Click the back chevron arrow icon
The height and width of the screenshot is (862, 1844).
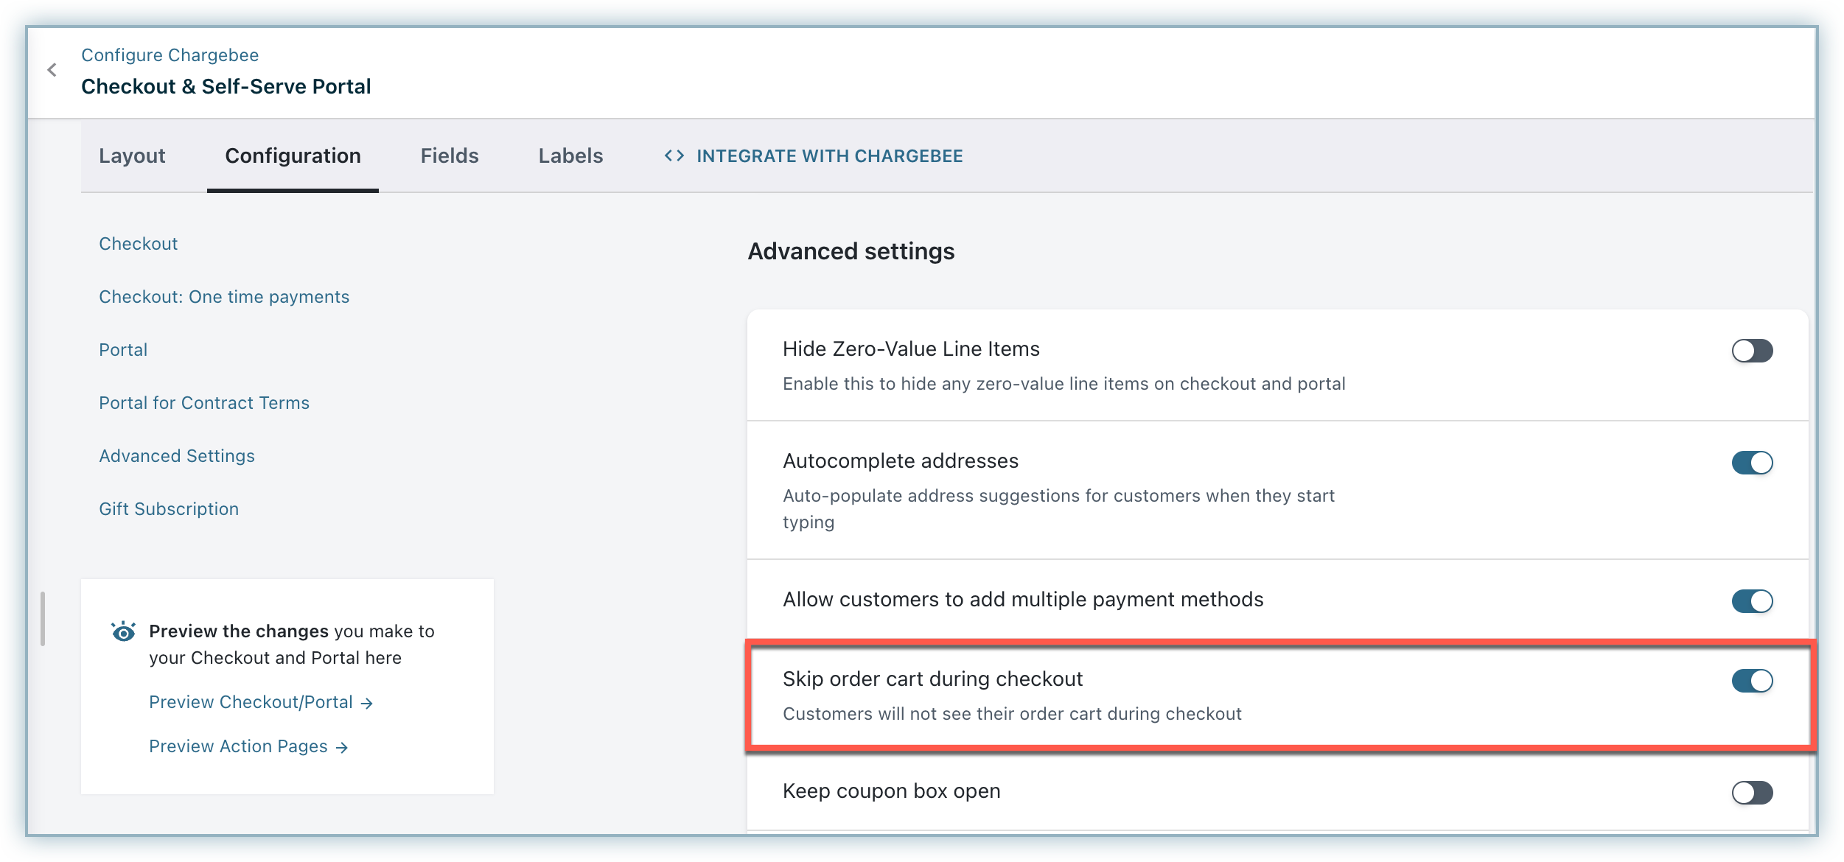click(x=52, y=70)
